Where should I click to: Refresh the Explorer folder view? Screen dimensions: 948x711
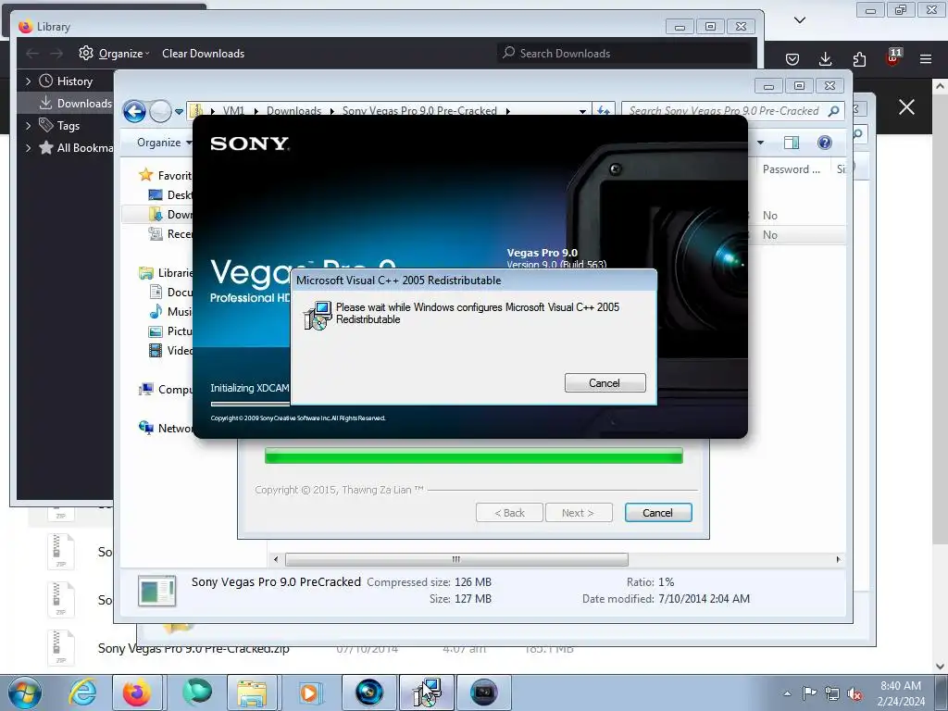604,111
